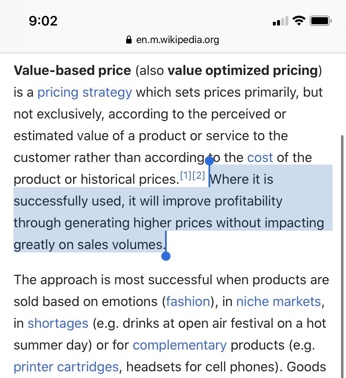Follow the "fashion" link
Image resolution: width=346 pixels, height=378 pixels.
(x=188, y=301)
